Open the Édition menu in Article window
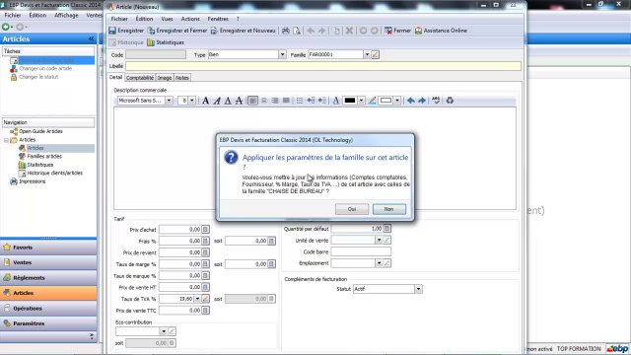This screenshot has height=355, width=631. 144,19
